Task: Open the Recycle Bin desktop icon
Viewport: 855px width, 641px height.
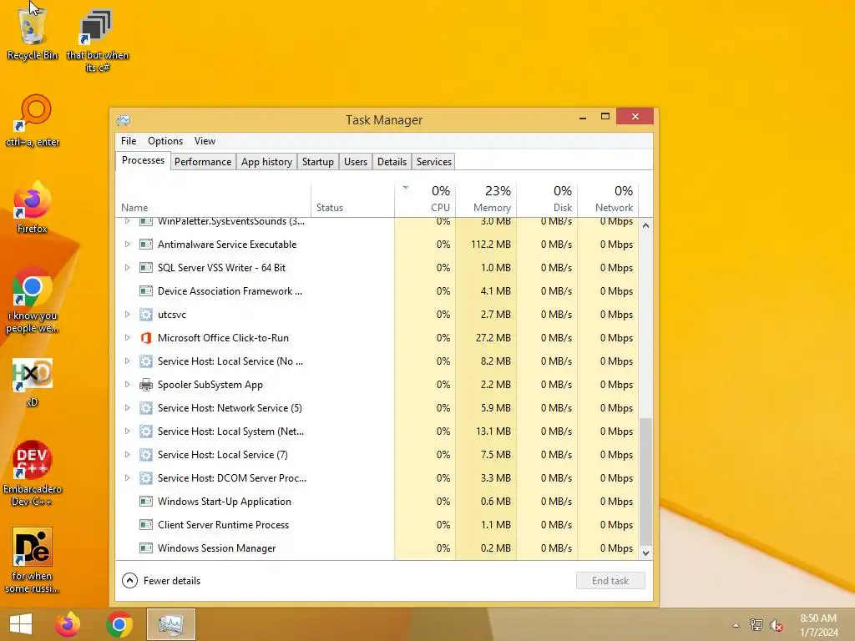Action: click(32, 33)
